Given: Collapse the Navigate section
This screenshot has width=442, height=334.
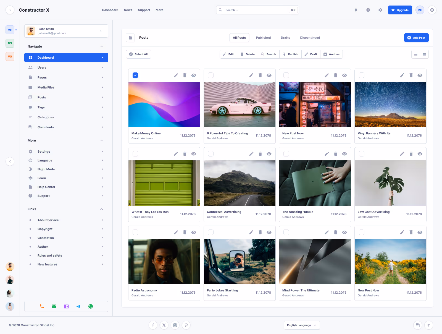Looking at the screenshot, I should click(x=102, y=46).
